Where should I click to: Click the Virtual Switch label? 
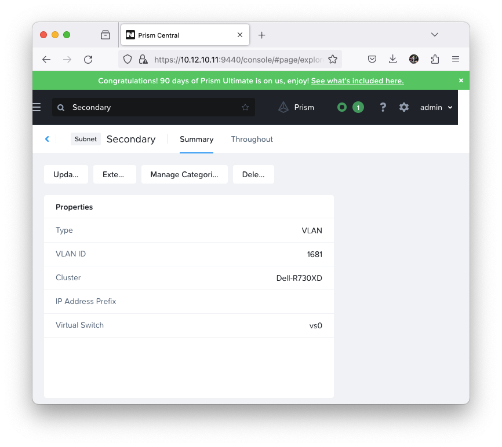pos(80,325)
